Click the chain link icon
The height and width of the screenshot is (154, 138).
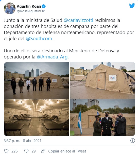click(43, 151)
